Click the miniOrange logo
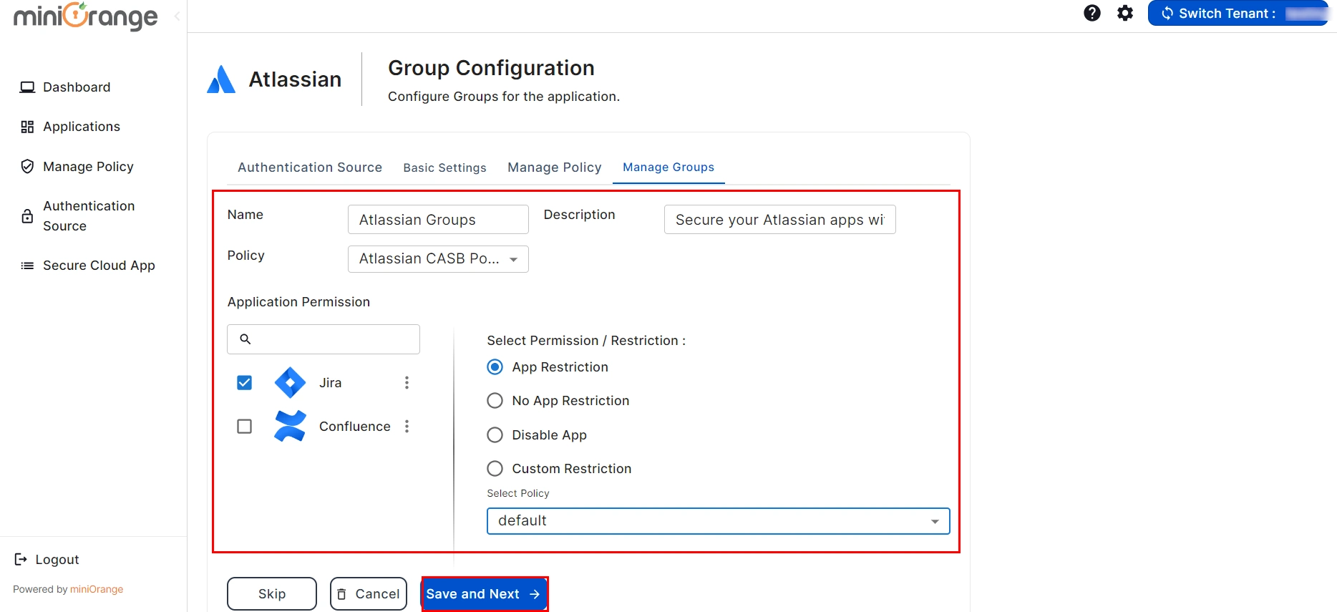This screenshot has height=612, width=1337. [86, 16]
